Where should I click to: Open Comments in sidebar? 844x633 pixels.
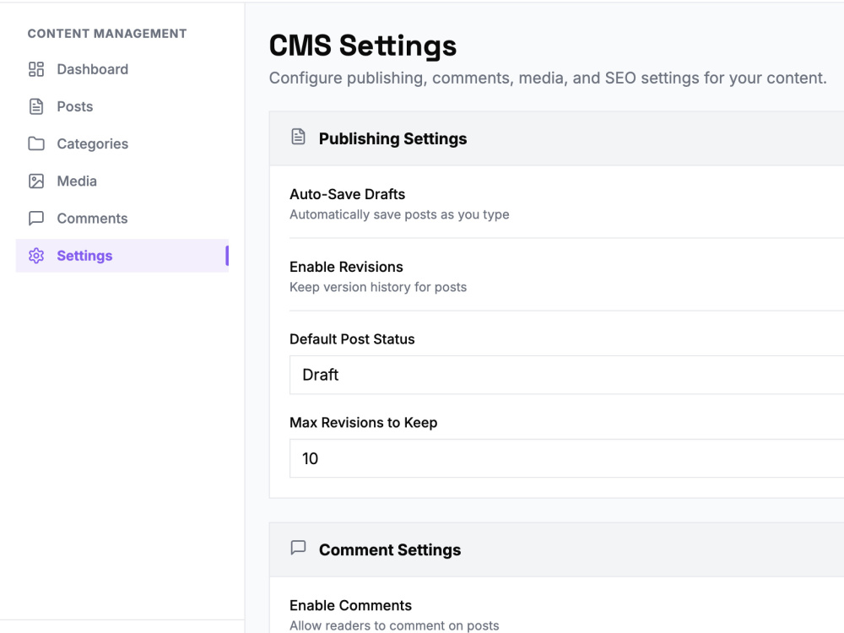point(122,219)
